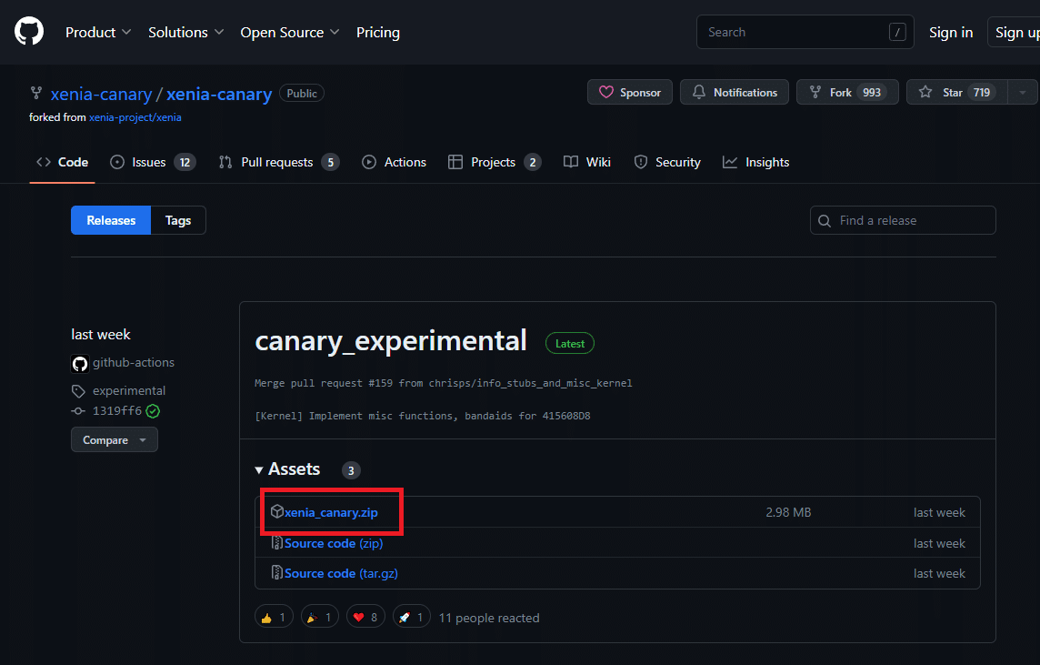
Task: Click the Merge pull request #159 description line
Action: tap(443, 383)
